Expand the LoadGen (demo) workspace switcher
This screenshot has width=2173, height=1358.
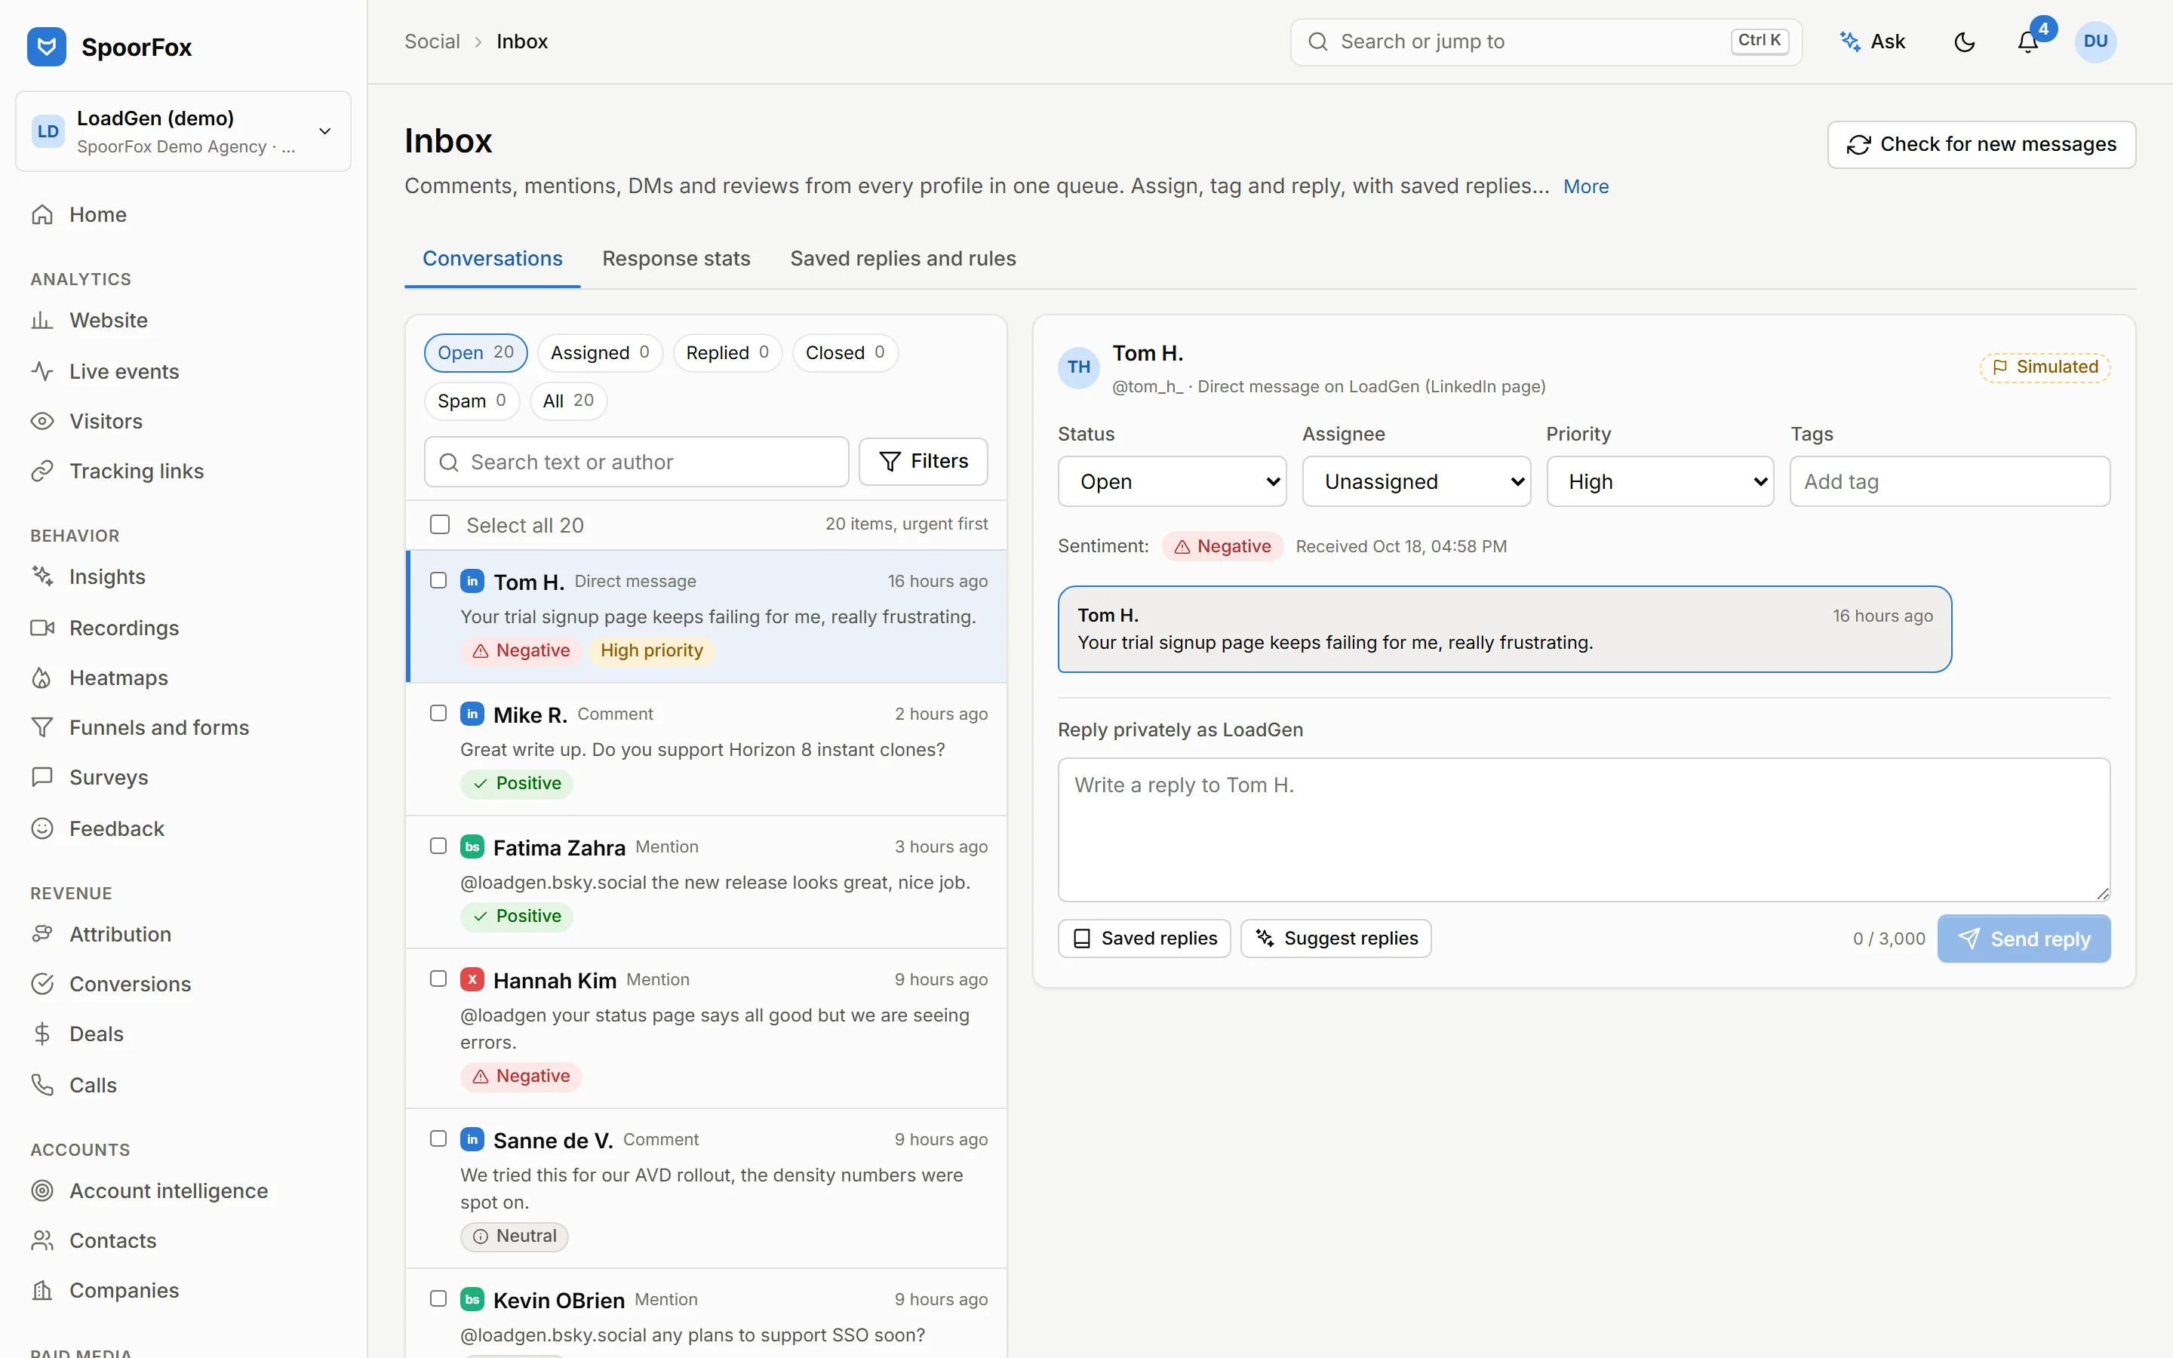tap(183, 131)
